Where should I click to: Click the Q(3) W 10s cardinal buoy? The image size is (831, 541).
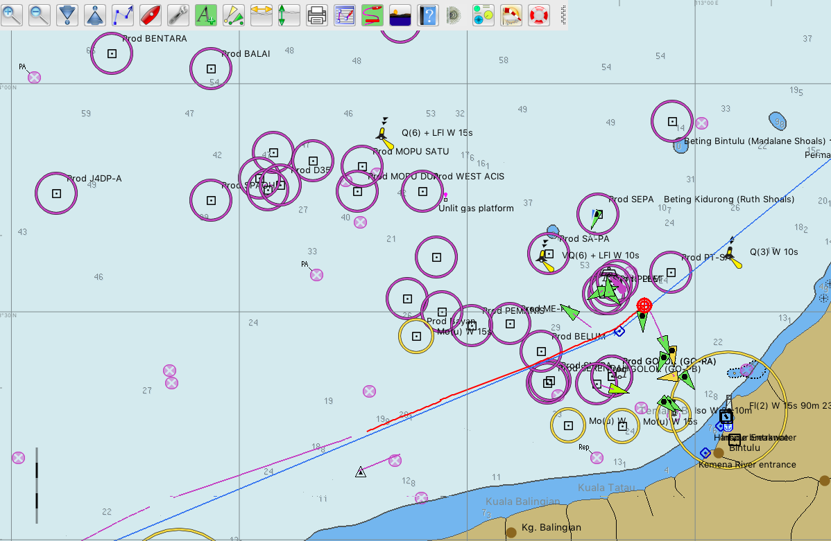click(x=733, y=253)
